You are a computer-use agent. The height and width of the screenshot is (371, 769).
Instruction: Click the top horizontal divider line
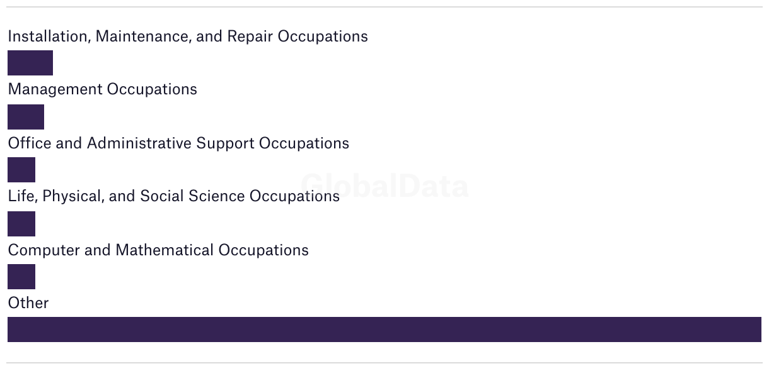(384, 7)
